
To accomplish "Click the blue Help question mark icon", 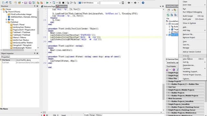I will click(x=143, y=3).
